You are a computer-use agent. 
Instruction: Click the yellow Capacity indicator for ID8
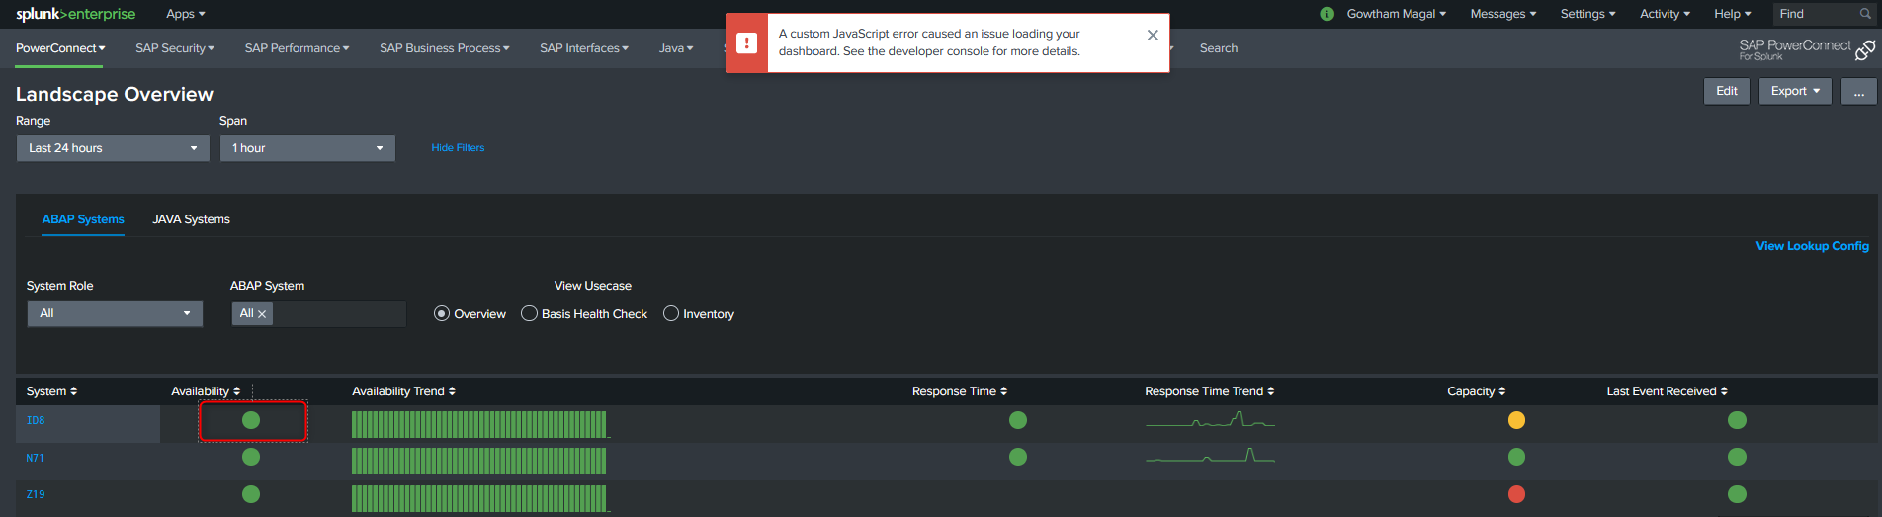click(x=1516, y=420)
